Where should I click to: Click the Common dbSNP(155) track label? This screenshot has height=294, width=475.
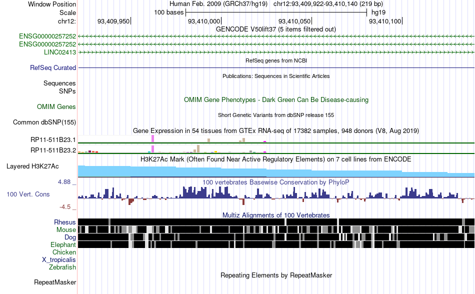[x=44, y=122]
